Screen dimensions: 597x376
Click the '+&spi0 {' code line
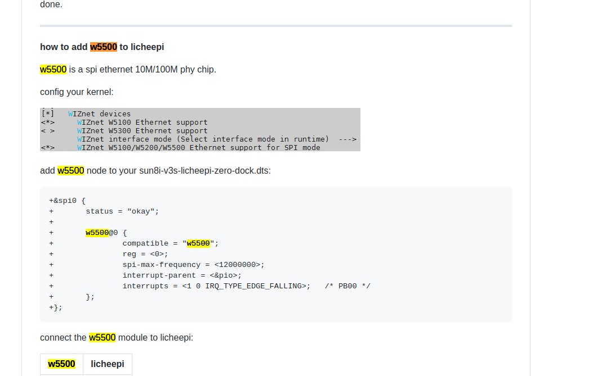[x=68, y=201]
